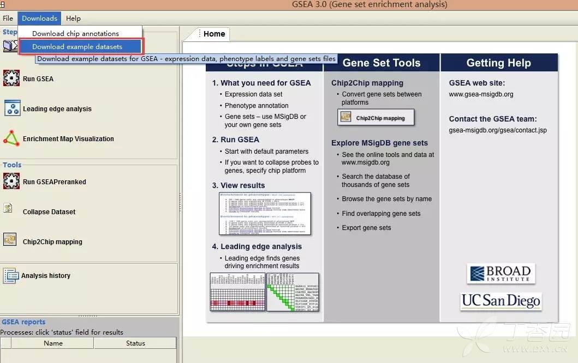This screenshot has width=578, height=363.
Task: Launch the Run GSEAPreranked tool
Action: tap(54, 182)
